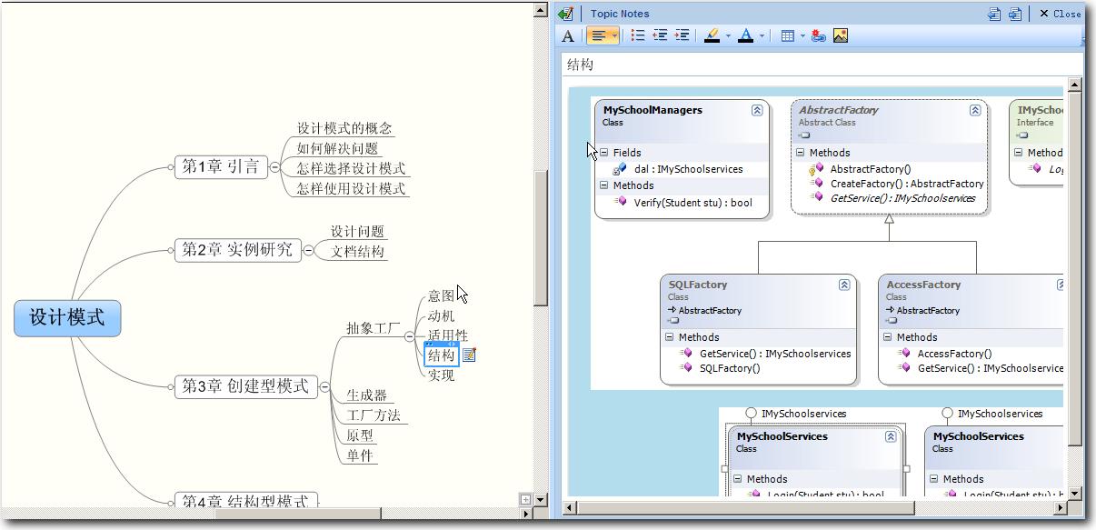This screenshot has width=1096, height=530.
Task: Collapse the 第3章 创建型模式 branch
Action: click(x=324, y=386)
